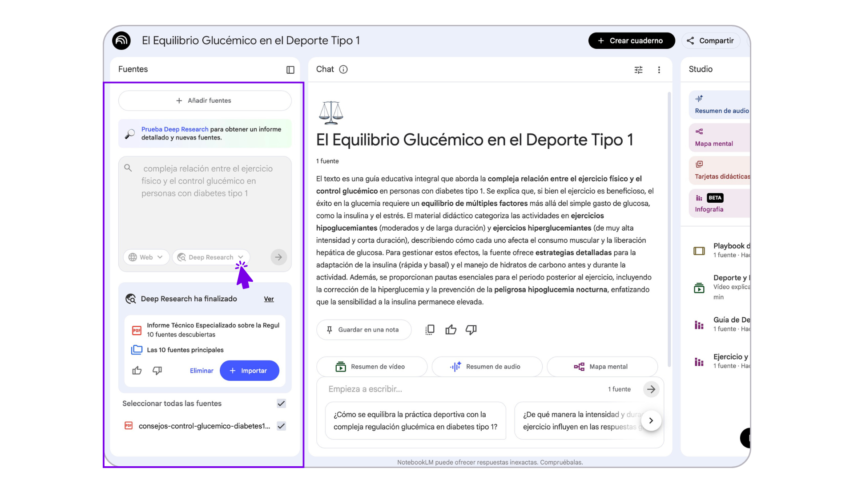
Task: Open Tarjetas didácticas in Studio panel
Action: [719, 171]
